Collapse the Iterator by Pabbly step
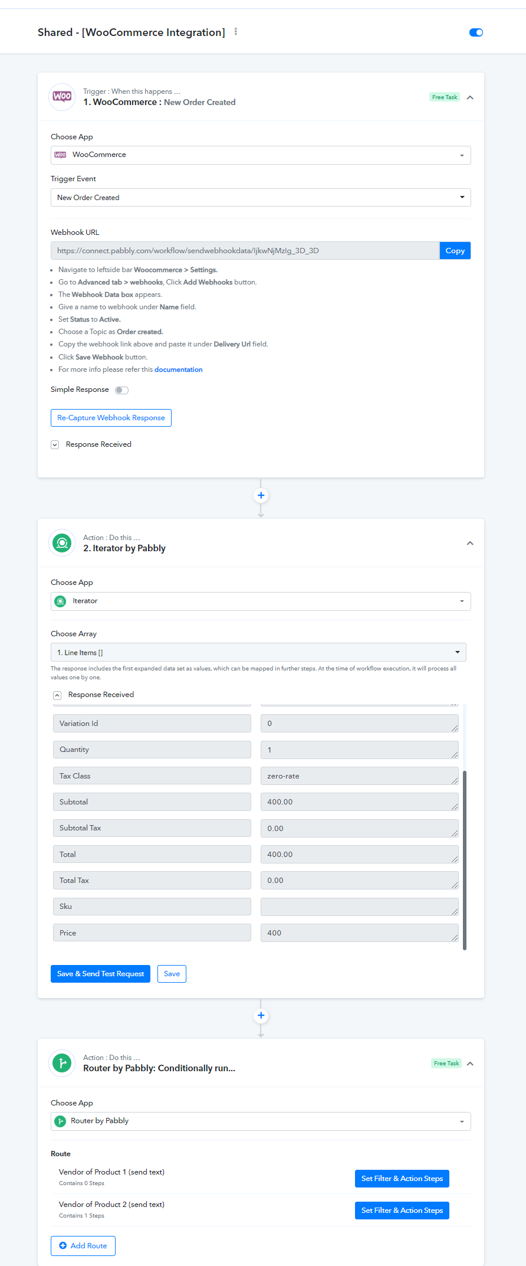The image size is (526, 1266). click(x=470, y=544)
